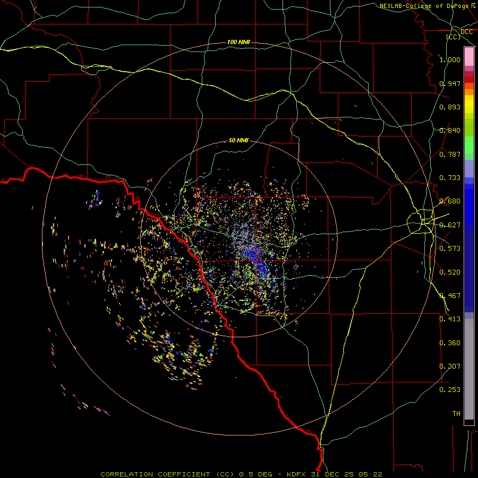Viewport: 478px width, 478px height.
Task: Select the 1.000 value on the color scale
Action: coord(450,59)
